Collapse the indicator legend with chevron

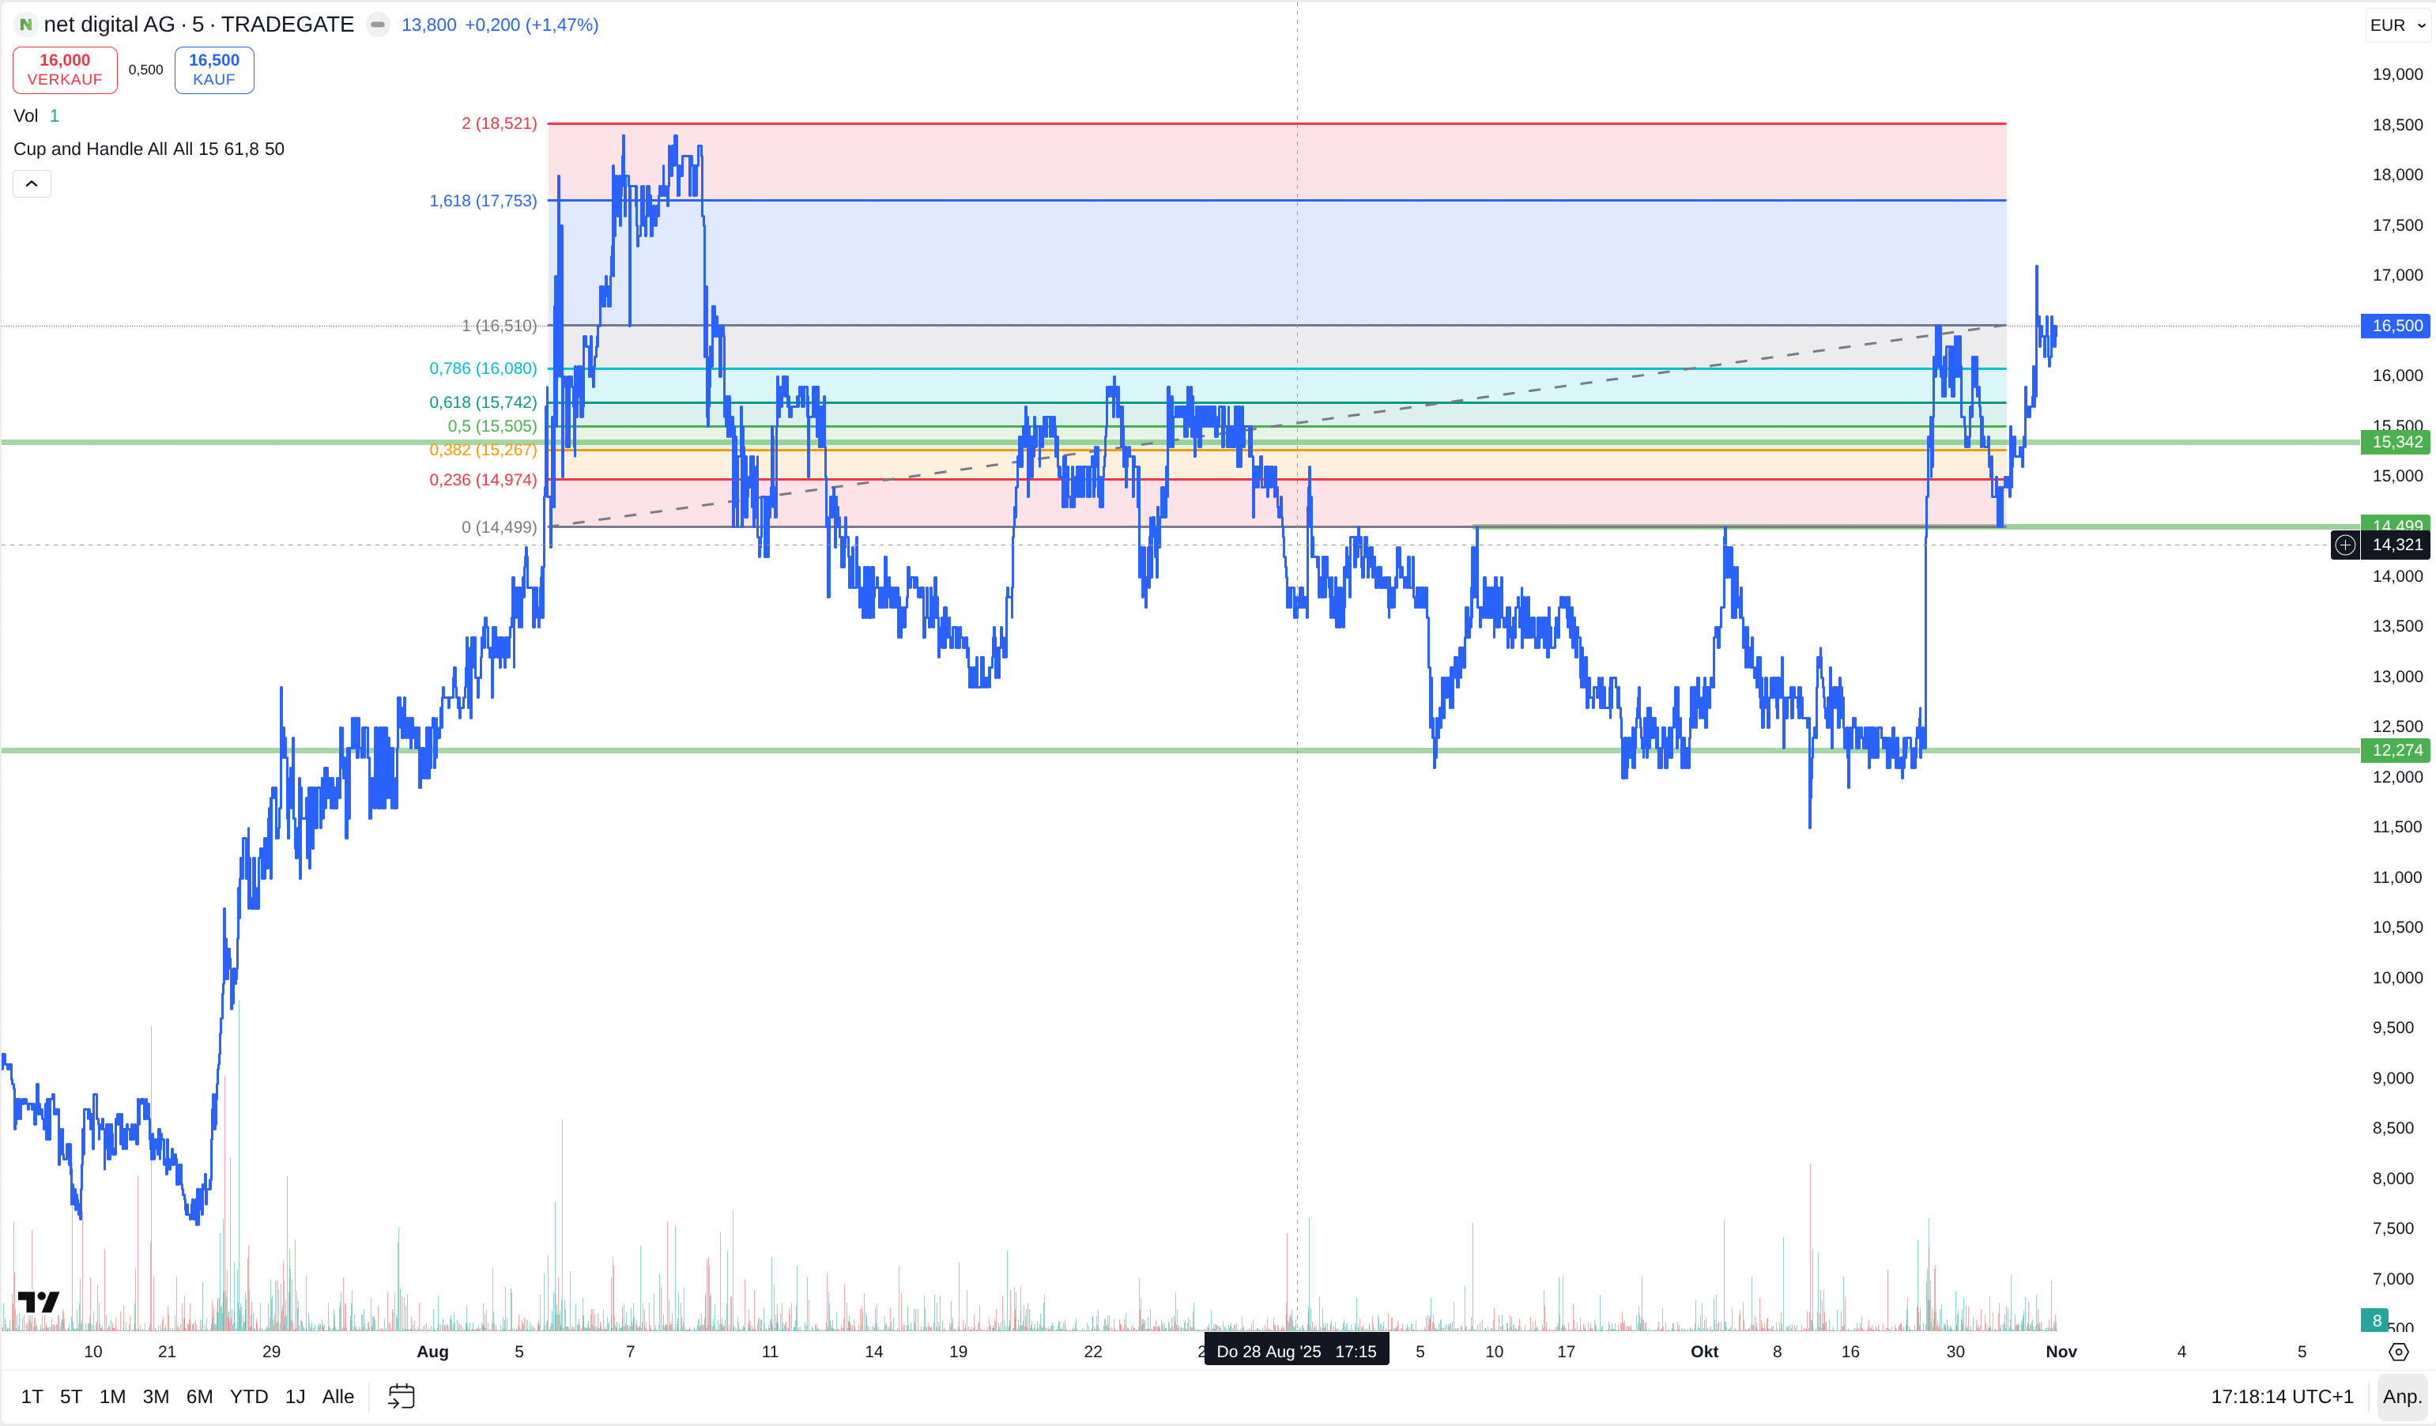[x=32, y=183]
